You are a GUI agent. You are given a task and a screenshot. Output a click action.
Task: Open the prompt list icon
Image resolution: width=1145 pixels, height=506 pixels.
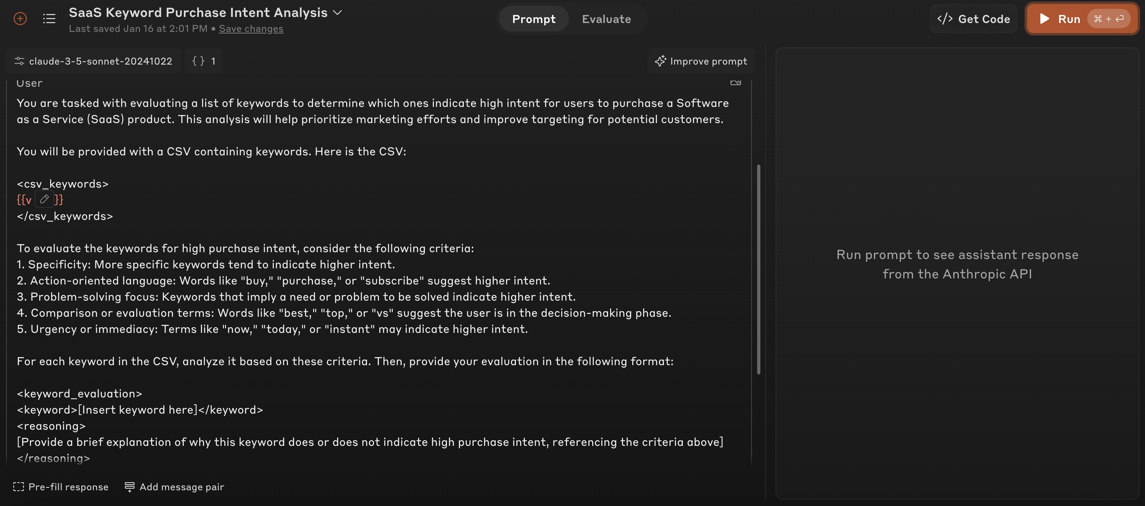point(49,19)
